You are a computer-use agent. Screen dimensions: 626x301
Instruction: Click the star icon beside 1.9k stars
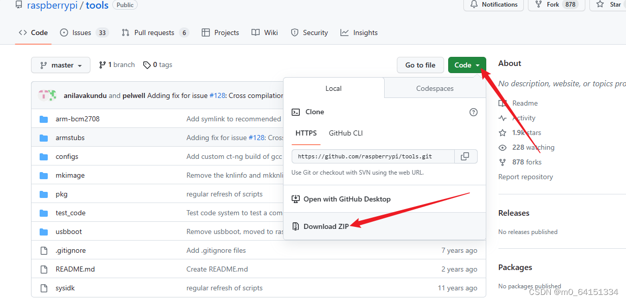(503, 133)
